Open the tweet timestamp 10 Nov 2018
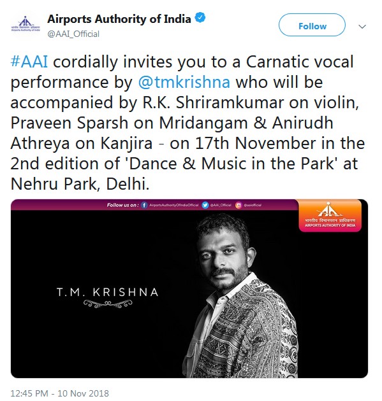The width and height of the screenshot is (382, 401). tap(60, 393)
